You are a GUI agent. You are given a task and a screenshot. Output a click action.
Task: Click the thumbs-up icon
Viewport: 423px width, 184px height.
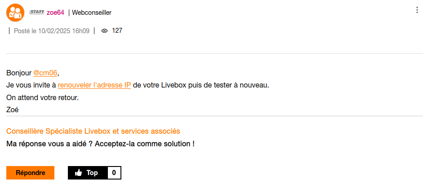click(79, 173)
